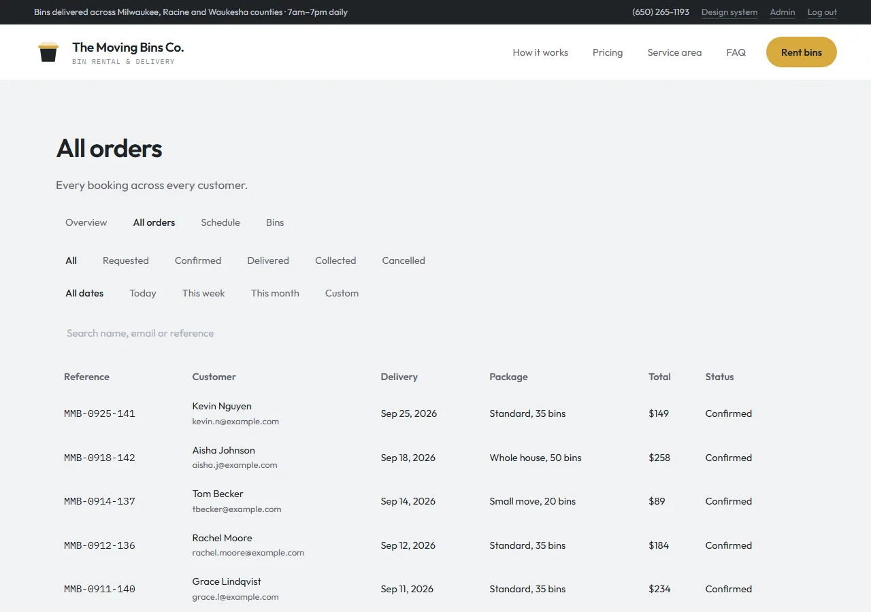Filter orders by Collected status
Image resolution: width=871 pixels, height=612 pixels.
(x=335, y=260)
